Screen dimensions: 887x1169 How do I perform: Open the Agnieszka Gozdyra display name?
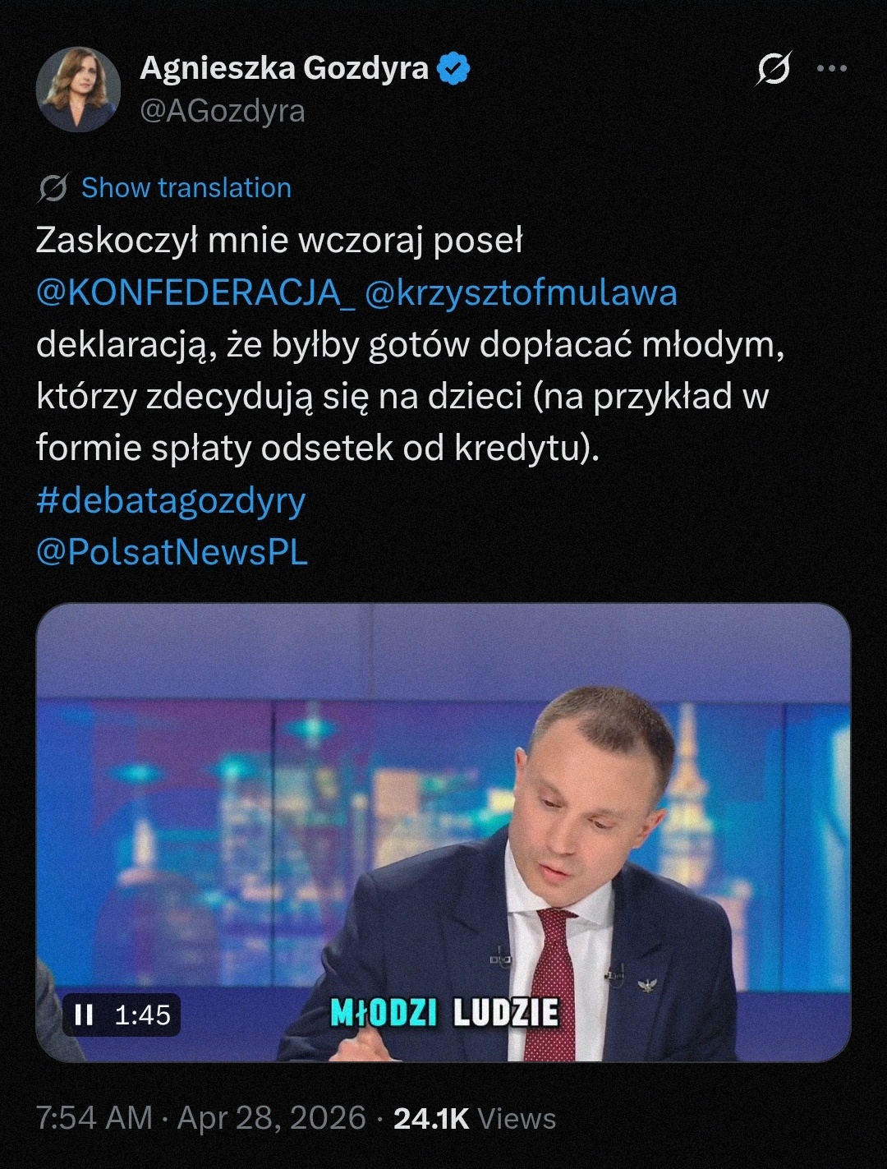(x=284, y=68)
